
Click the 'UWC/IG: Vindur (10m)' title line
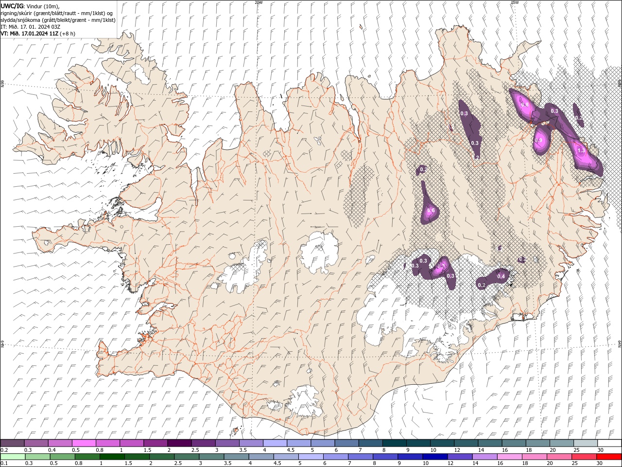(x=30, y=6)
